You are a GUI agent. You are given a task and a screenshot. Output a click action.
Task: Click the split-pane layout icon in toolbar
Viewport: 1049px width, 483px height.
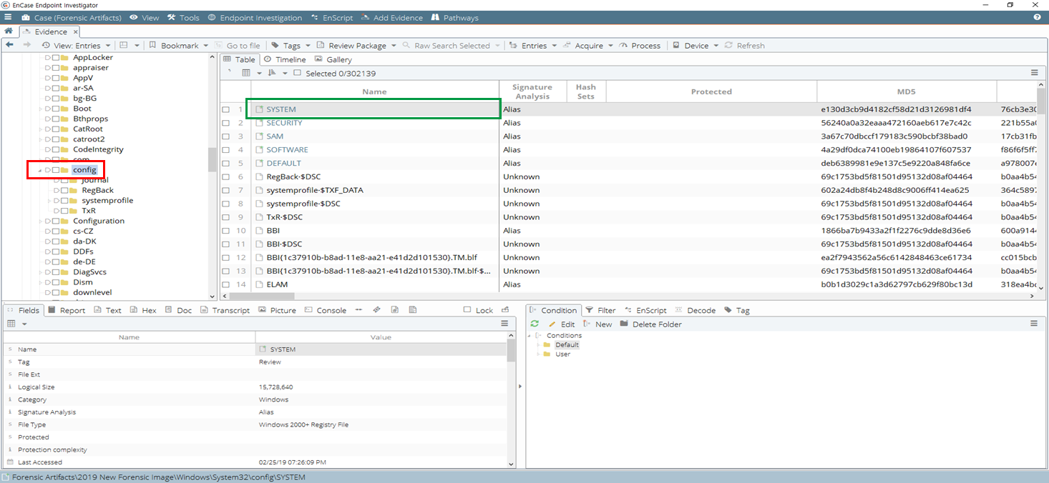pos(125,45)
